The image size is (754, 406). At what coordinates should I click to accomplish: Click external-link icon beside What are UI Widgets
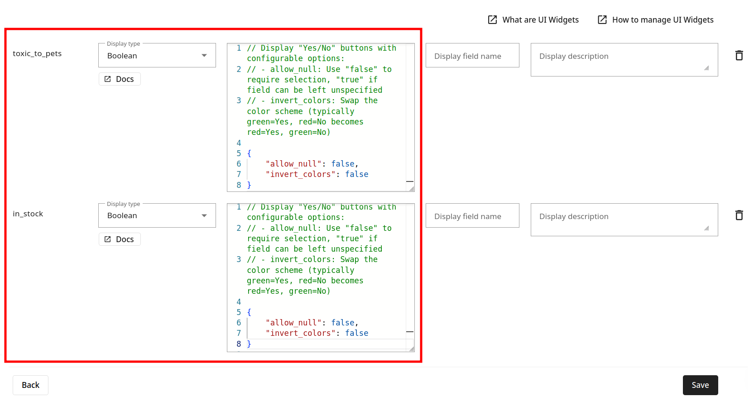click(x=492, y=20)
